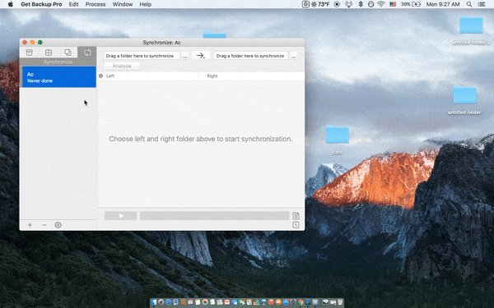Start synchronization with the play button
Image resolution: width=494 pixels, height=308 pixels.
click(x=121, y=216)
